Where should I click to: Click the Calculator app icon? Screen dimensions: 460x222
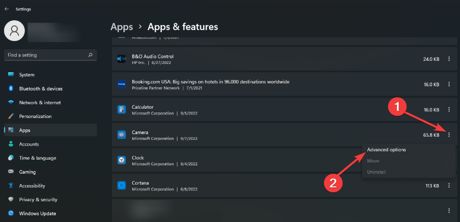pyautogui.click(x=121, y=110)
